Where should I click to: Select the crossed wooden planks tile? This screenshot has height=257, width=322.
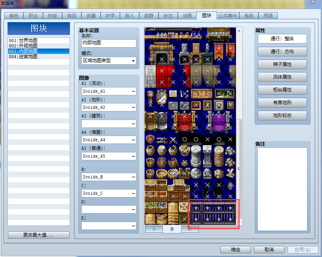point(230,173)
